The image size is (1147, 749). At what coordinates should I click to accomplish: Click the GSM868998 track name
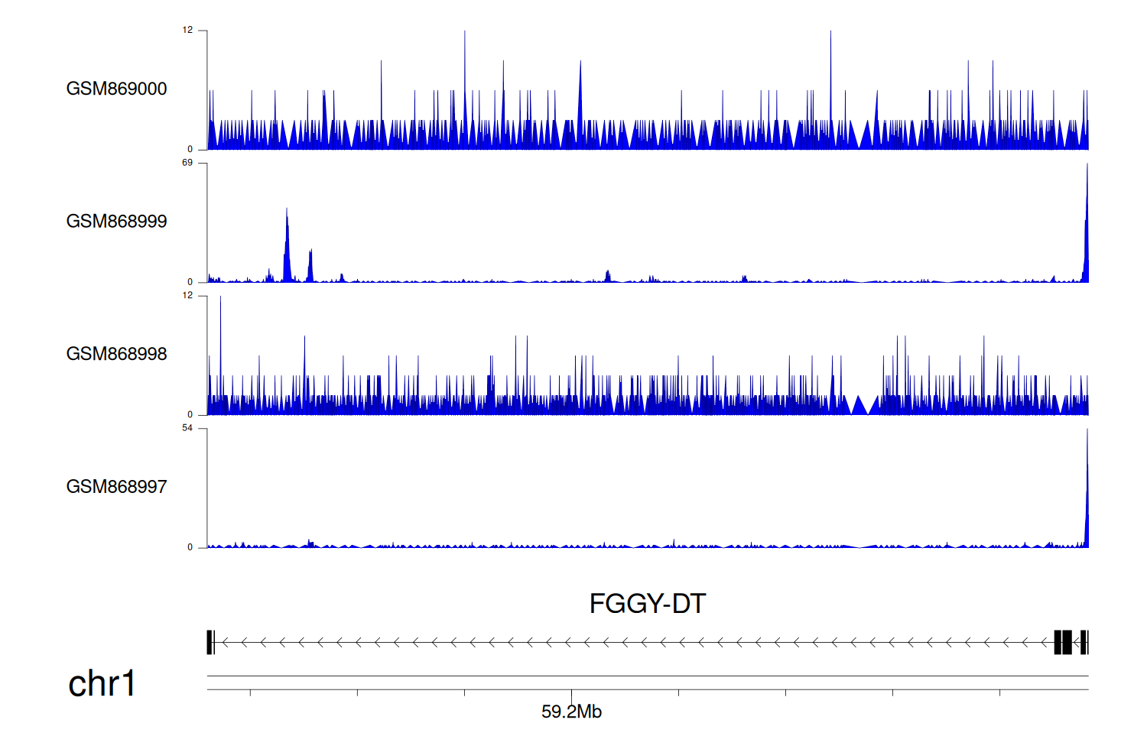point(116,354)
